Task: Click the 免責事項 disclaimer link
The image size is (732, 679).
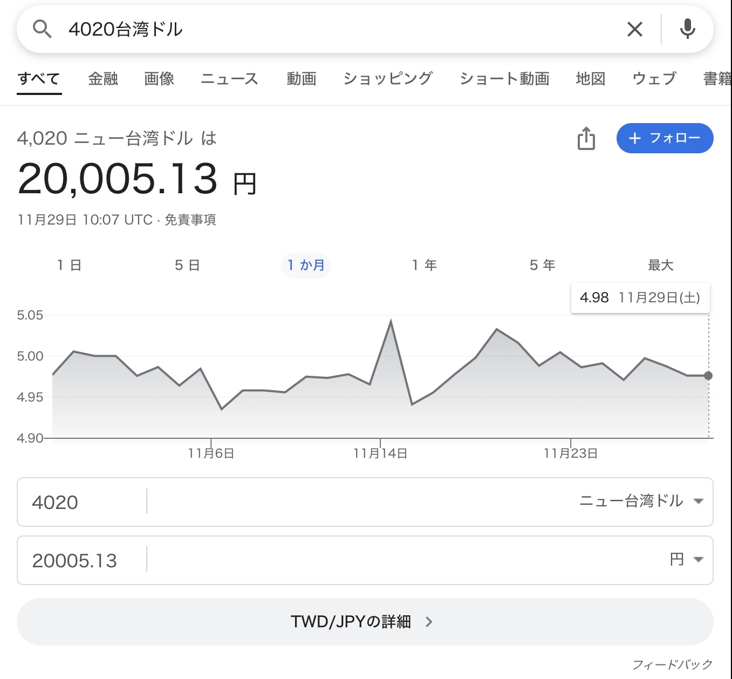Action: tap(190, 220)
